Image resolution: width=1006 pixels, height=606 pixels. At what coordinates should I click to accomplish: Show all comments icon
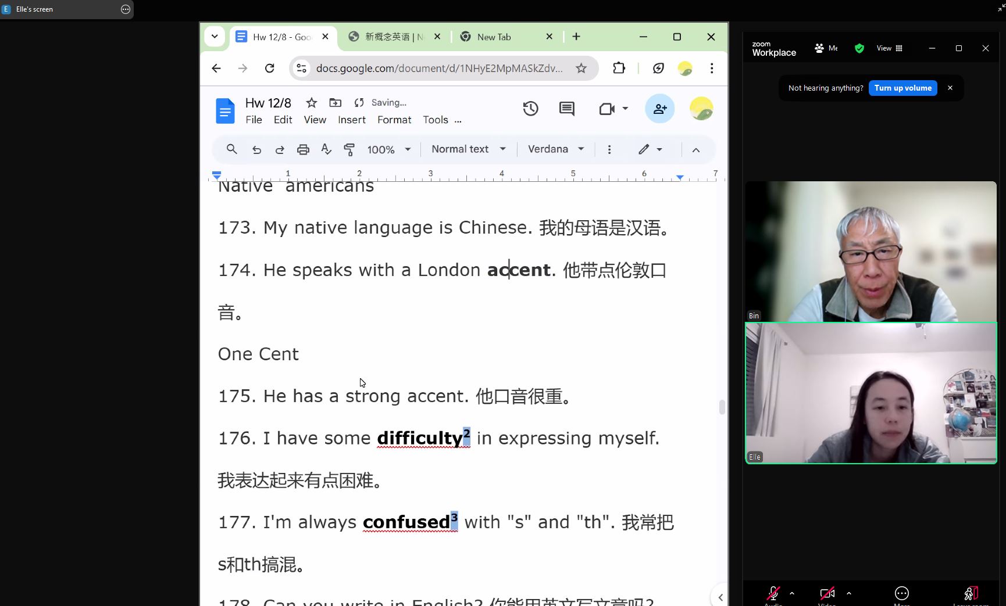click(x=566, y=109)
